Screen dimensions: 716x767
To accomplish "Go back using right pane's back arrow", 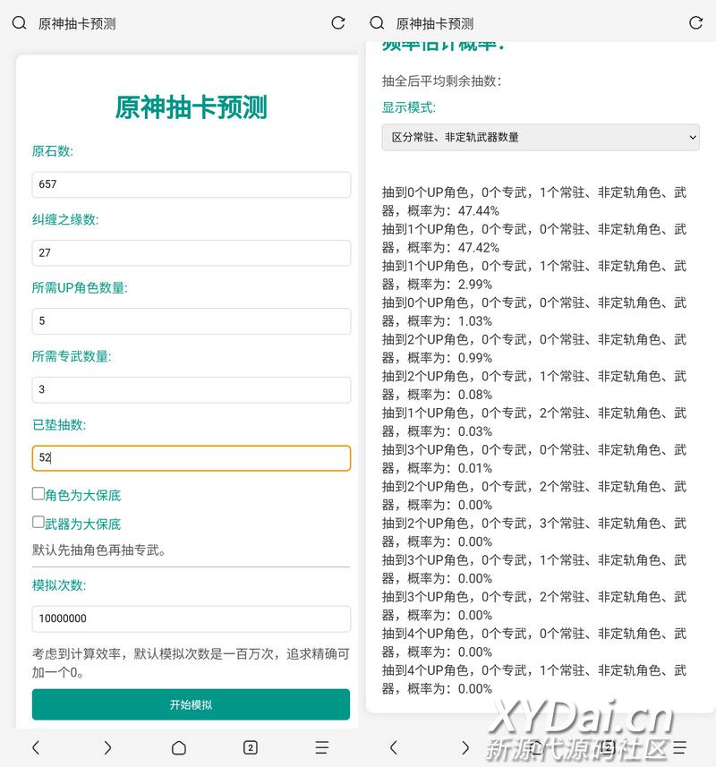I will pyautogui.click(x=394, y=747).
